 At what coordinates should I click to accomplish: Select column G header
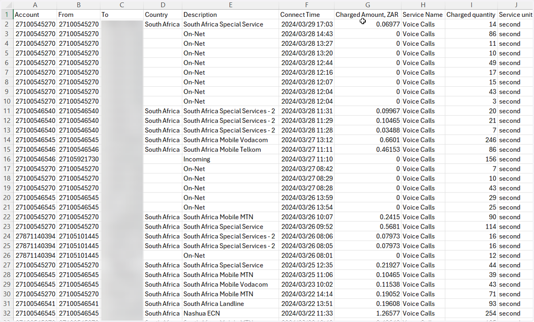pyautogui.click(x=368, y=4)
